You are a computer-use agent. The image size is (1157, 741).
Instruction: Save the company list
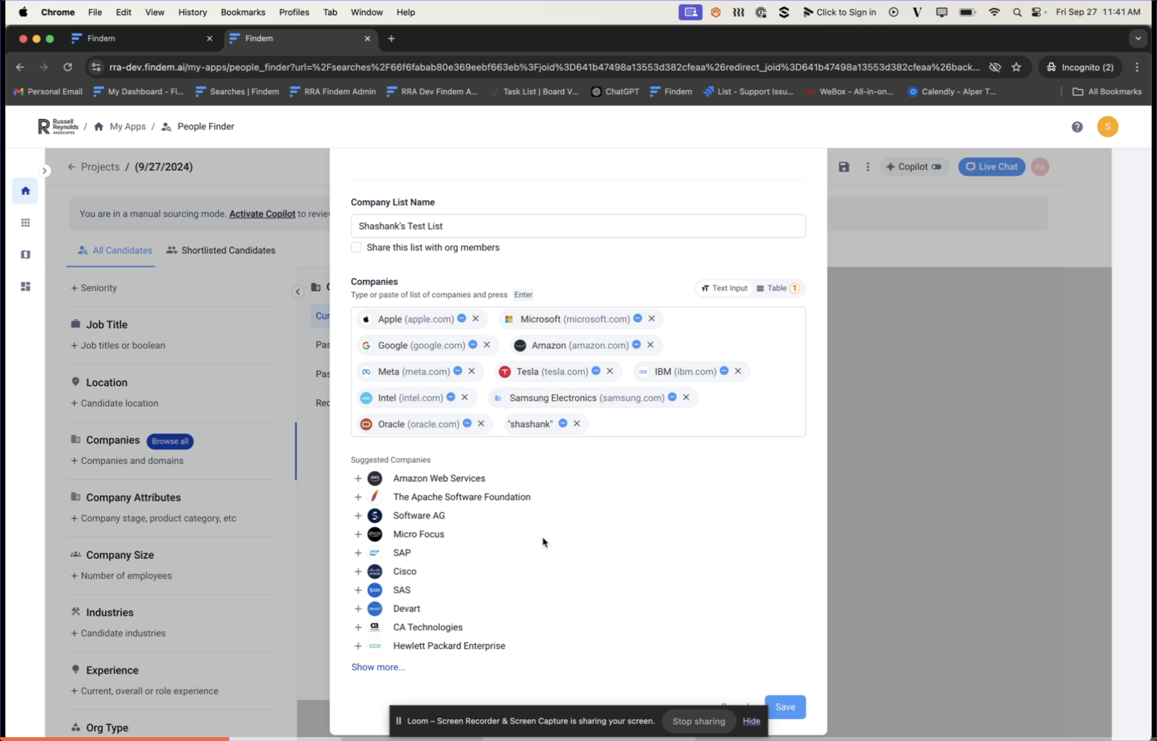pos(785,707)
